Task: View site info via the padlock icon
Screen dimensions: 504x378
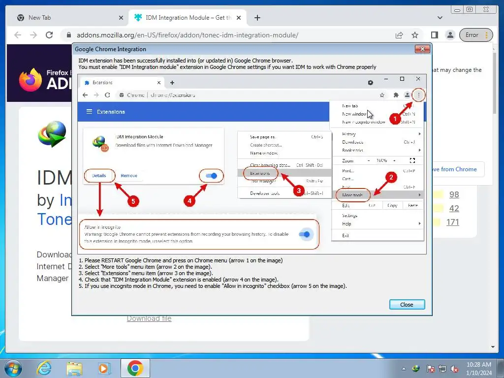Action: click(68, 35)
